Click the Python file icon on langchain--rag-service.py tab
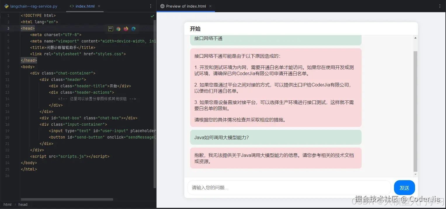446x209 pixels. (x=6, y=6)
